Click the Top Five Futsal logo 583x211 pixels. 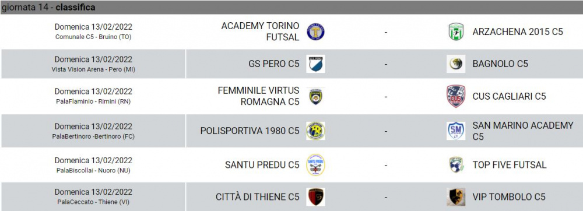pos(456,164)
